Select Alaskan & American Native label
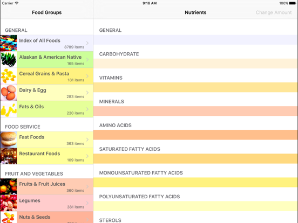 (50, 57)
